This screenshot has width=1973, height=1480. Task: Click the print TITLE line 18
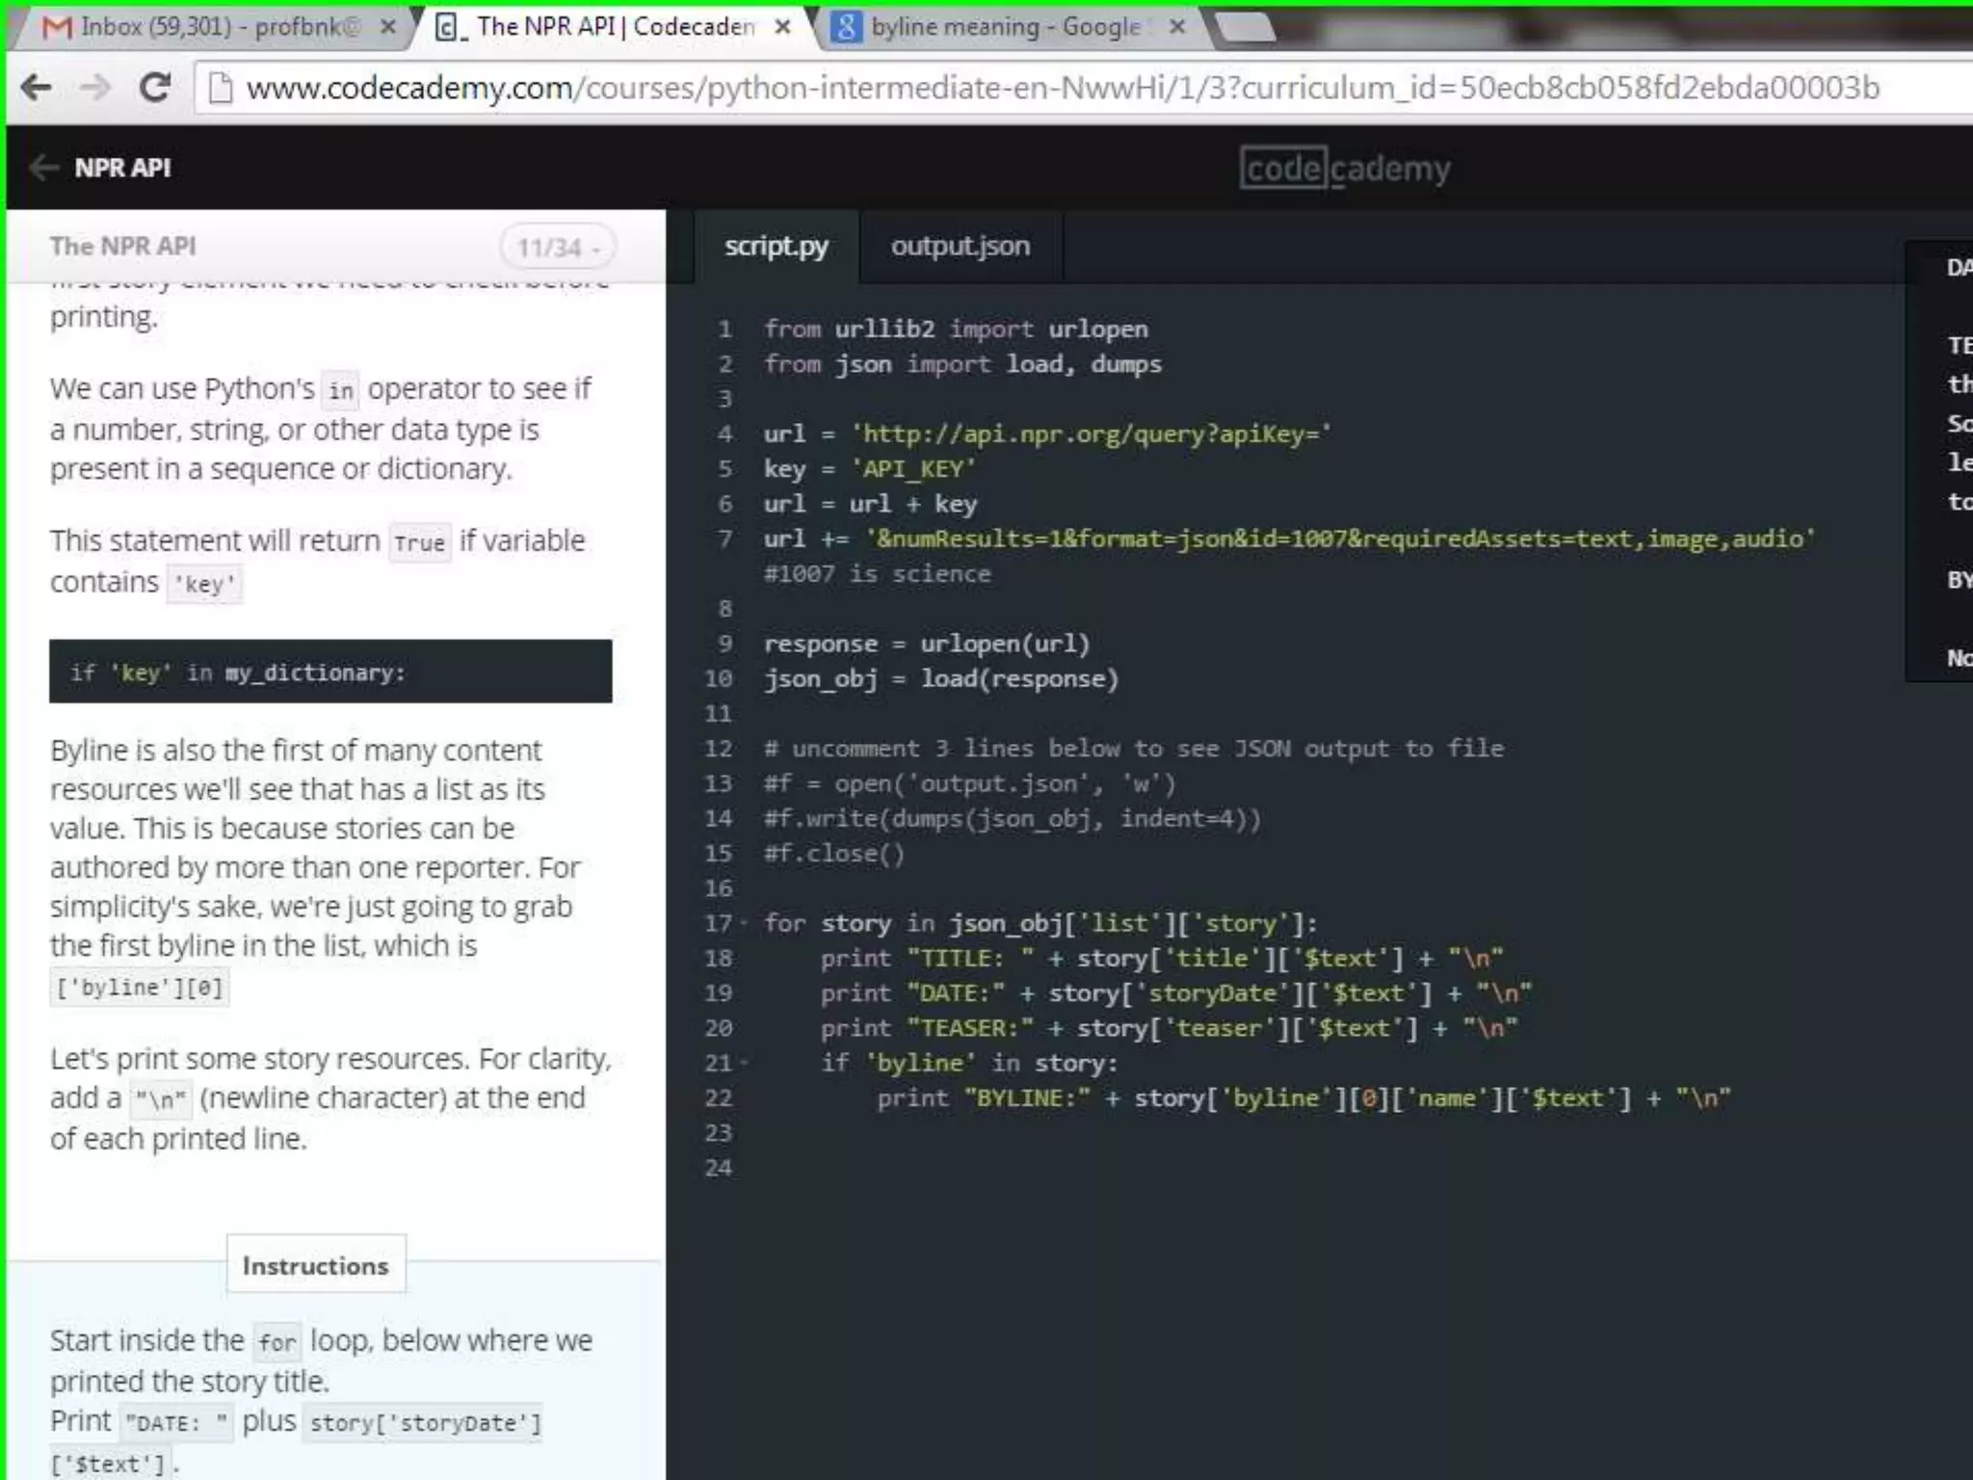click(x=1162, y=959)
